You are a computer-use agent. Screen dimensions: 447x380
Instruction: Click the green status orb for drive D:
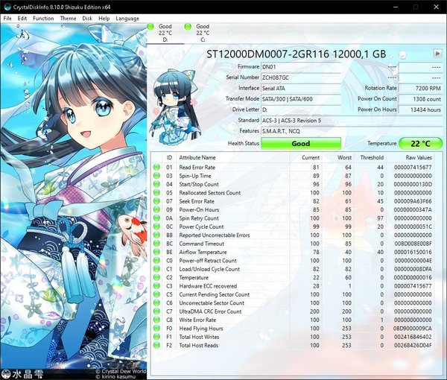[x=150, y=27]
